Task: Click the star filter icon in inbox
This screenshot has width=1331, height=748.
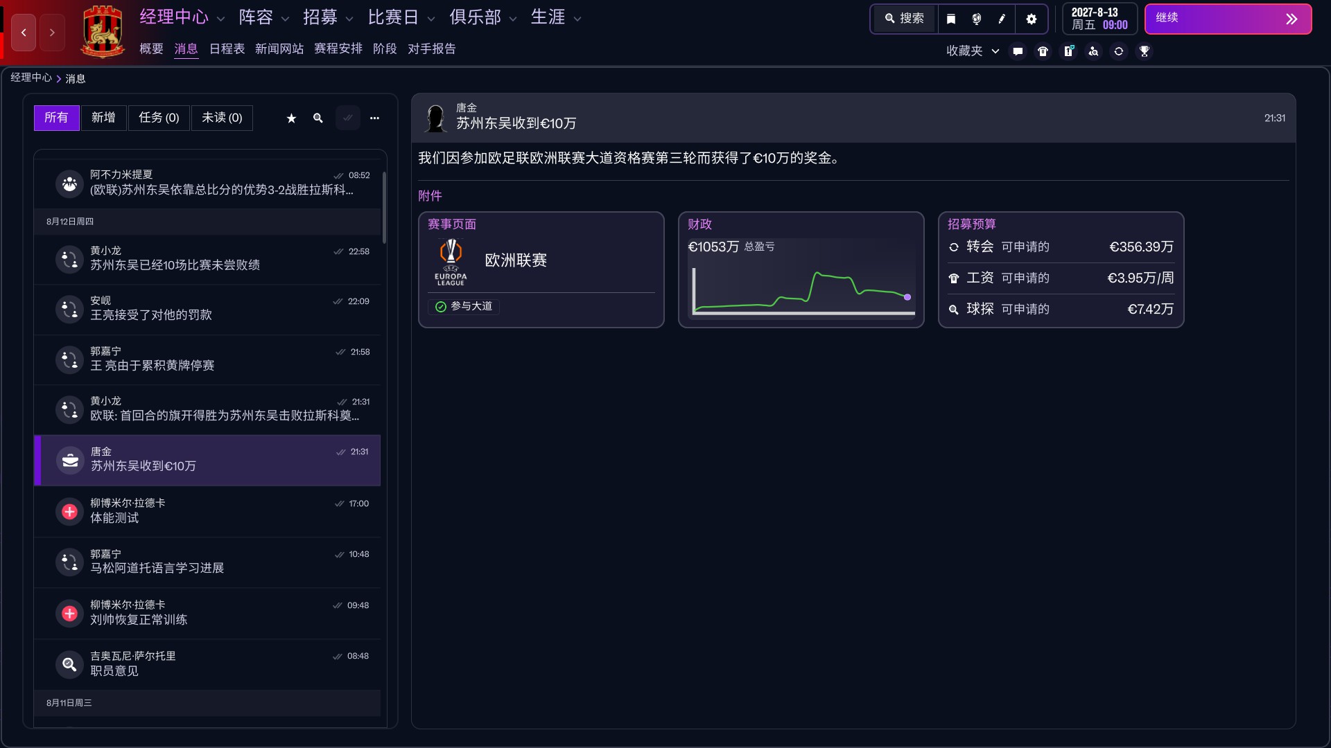Action: tap(291, 118)
